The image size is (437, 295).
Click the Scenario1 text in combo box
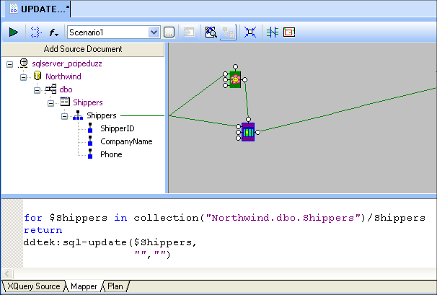pyautogui.click(x=87, y=32)
